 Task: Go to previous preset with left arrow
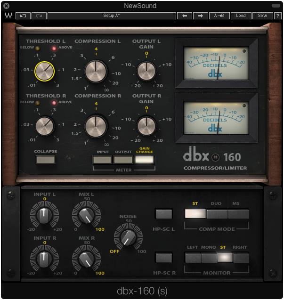[185, 16]
